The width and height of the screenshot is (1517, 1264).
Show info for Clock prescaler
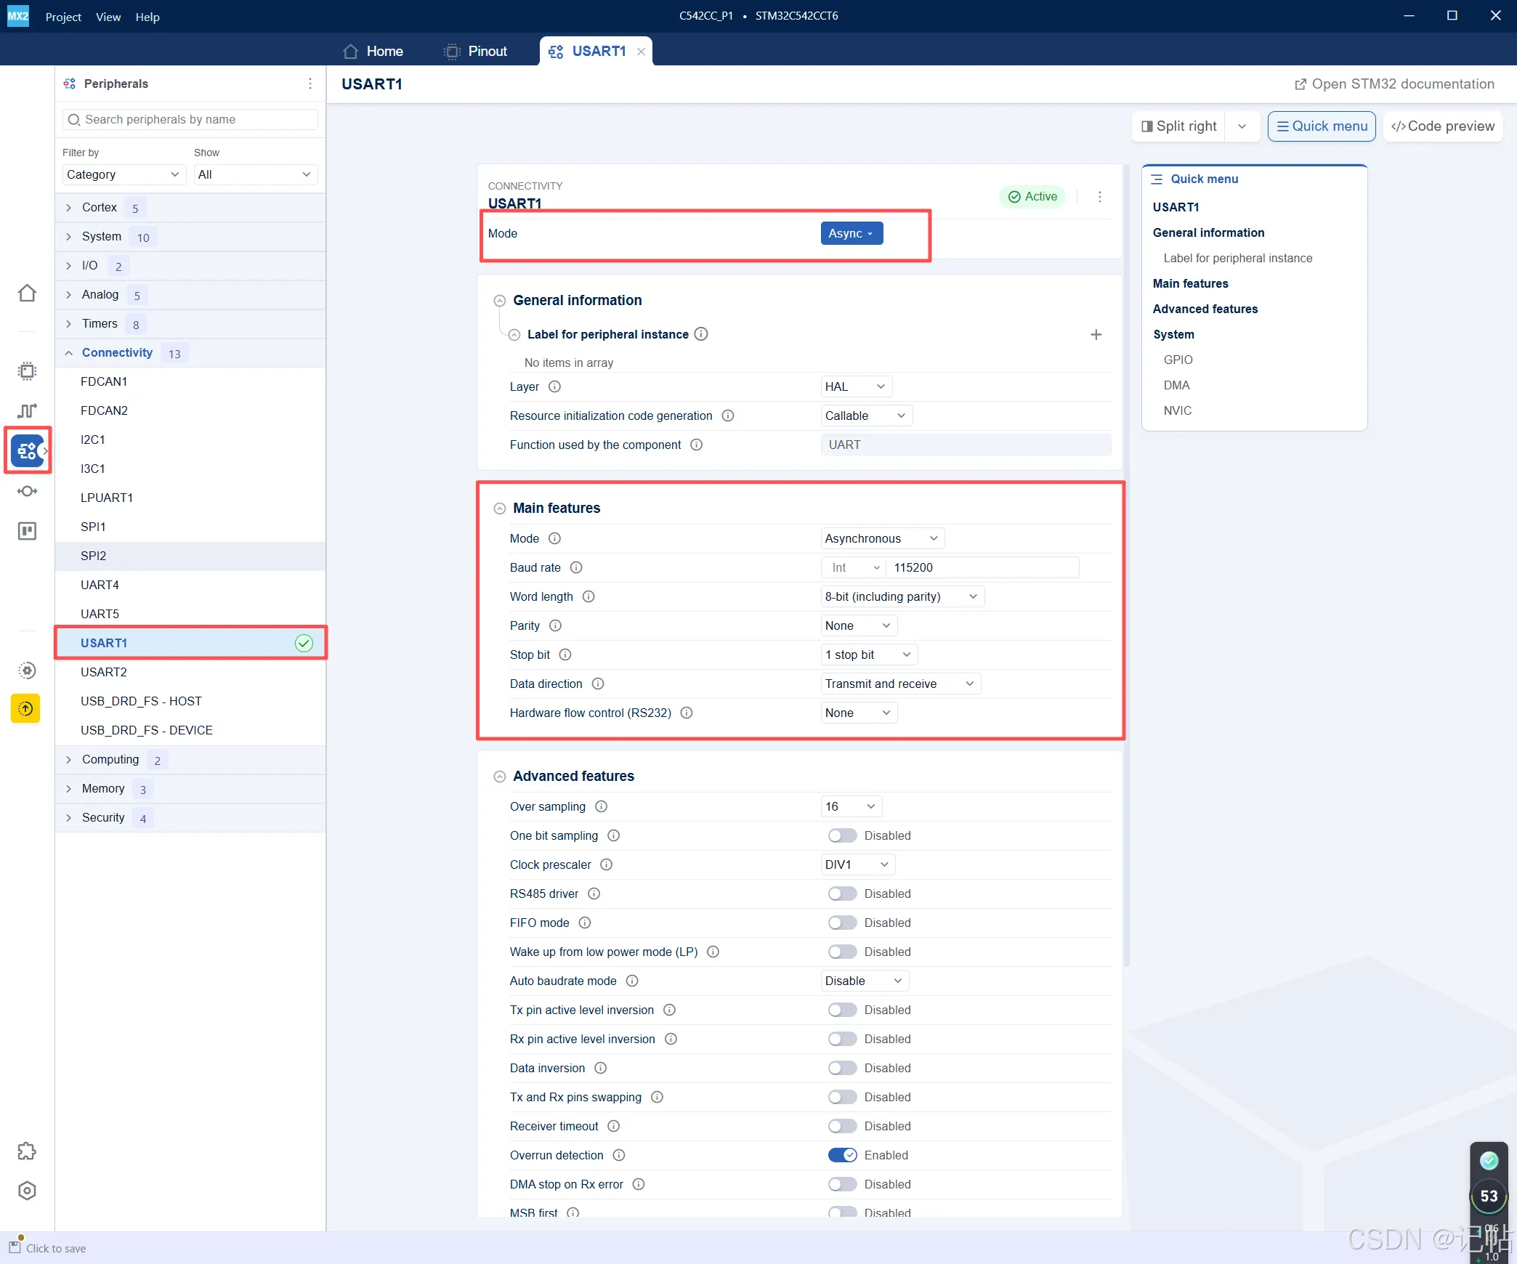(x=607, y=864)
